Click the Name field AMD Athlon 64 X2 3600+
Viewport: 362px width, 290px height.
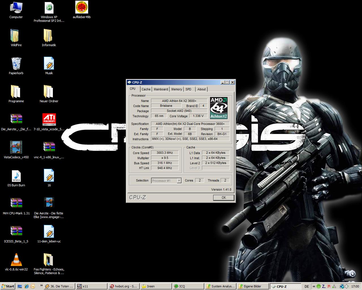click(x=179, y=101)
